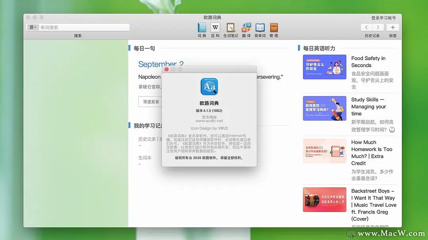Click the September 2 date heading

(161, 64)
